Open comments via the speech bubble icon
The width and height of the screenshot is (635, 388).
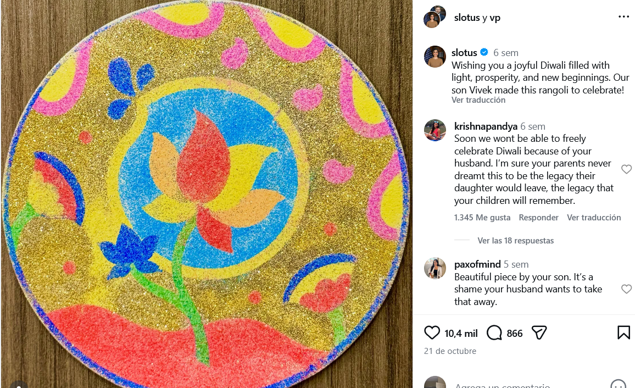pyautogui.click(x=494, y=333)
